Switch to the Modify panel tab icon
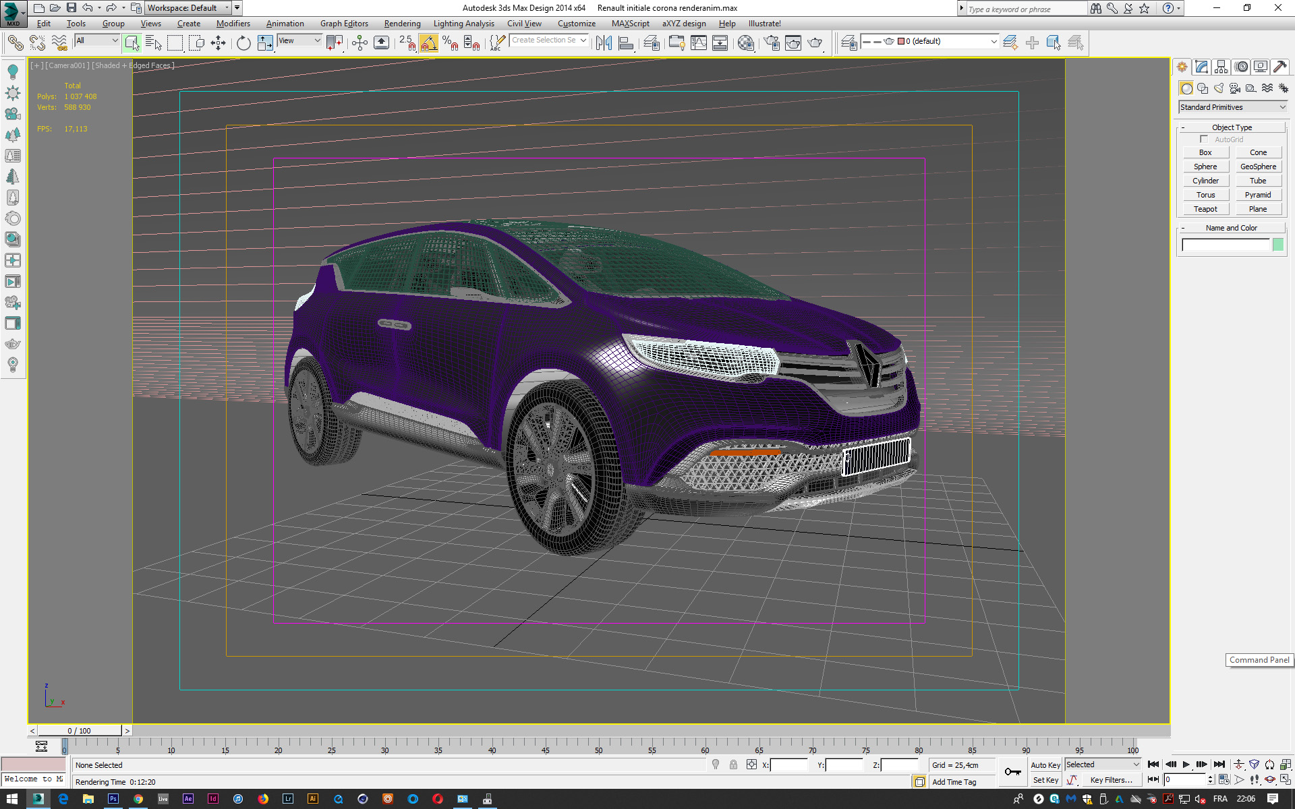Image resolution: width=1295 pixels, height=809 pixels. [x=1201, y=67]
